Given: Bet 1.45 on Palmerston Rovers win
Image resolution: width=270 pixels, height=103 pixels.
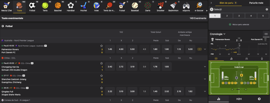Looking at the screenshot, I should tap(110, 49).
